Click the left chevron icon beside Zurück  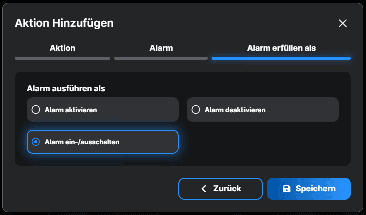[x=204, y=189]
